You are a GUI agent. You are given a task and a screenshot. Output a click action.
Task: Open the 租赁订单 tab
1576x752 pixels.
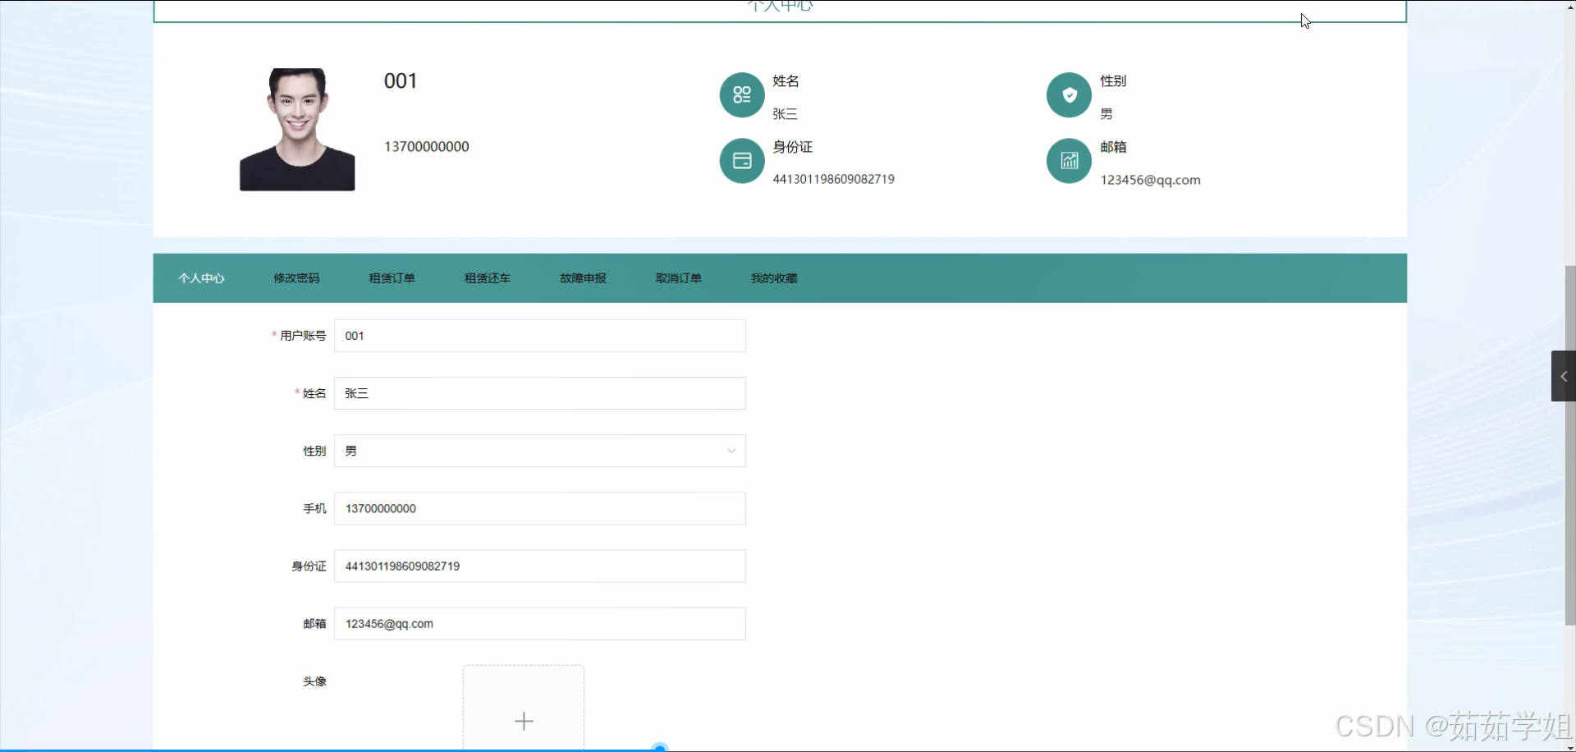[x=392, y=278]
